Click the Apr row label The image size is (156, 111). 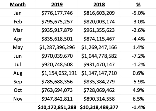pyautogui.click(x=18, y=39)
